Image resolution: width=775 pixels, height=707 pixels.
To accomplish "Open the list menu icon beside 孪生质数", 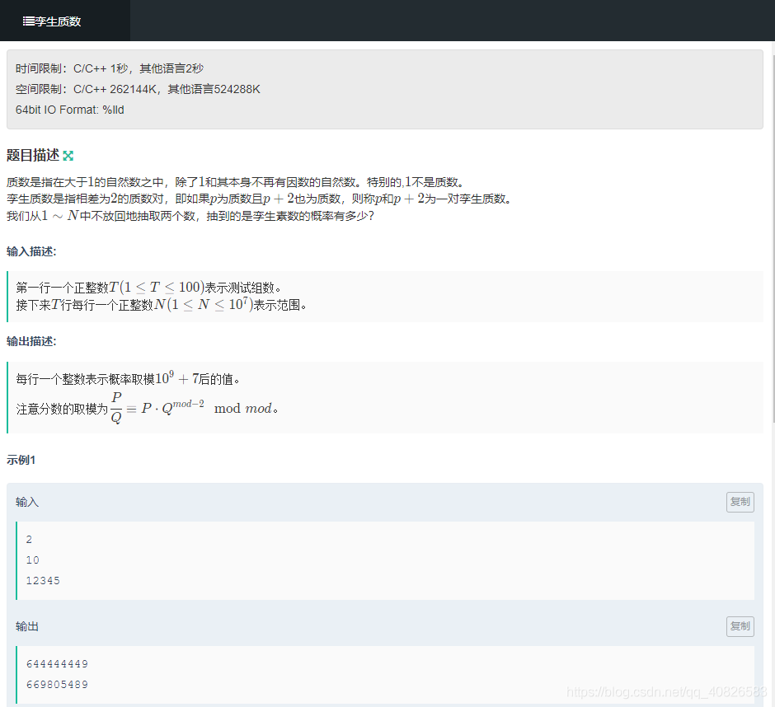I will pyautogui.click(x=28, y=21).
